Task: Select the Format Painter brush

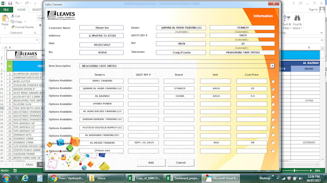Action: (x=13, y=27)
